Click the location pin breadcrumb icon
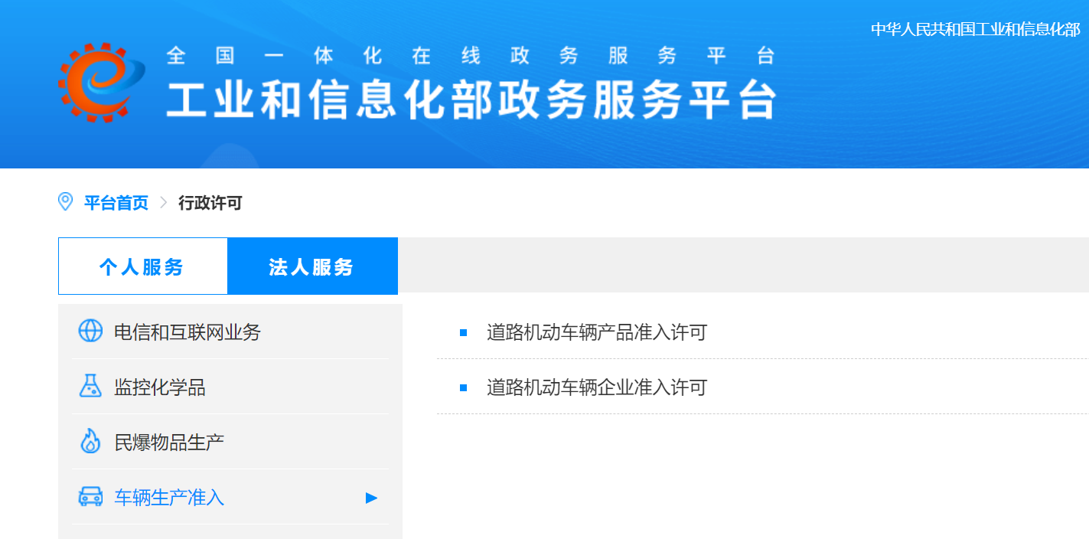Image resolution: width=1089 pixels, height=539 pixels. tap(66, 202)
